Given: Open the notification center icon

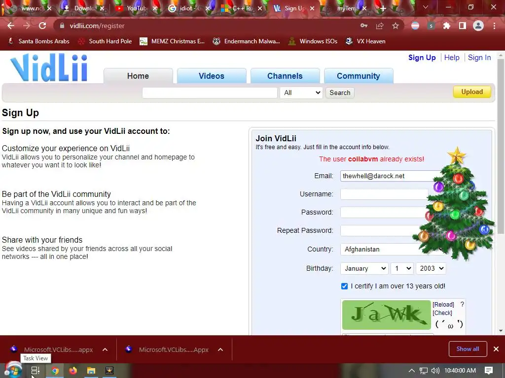Looking at the screenshot, I should coord(489,371).
